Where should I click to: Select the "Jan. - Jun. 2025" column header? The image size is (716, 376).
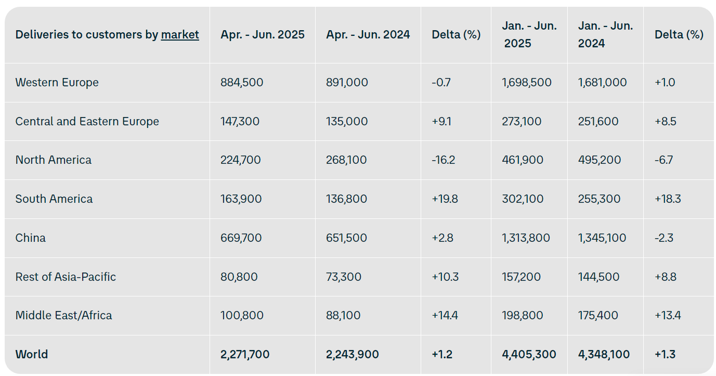point(529,35)
